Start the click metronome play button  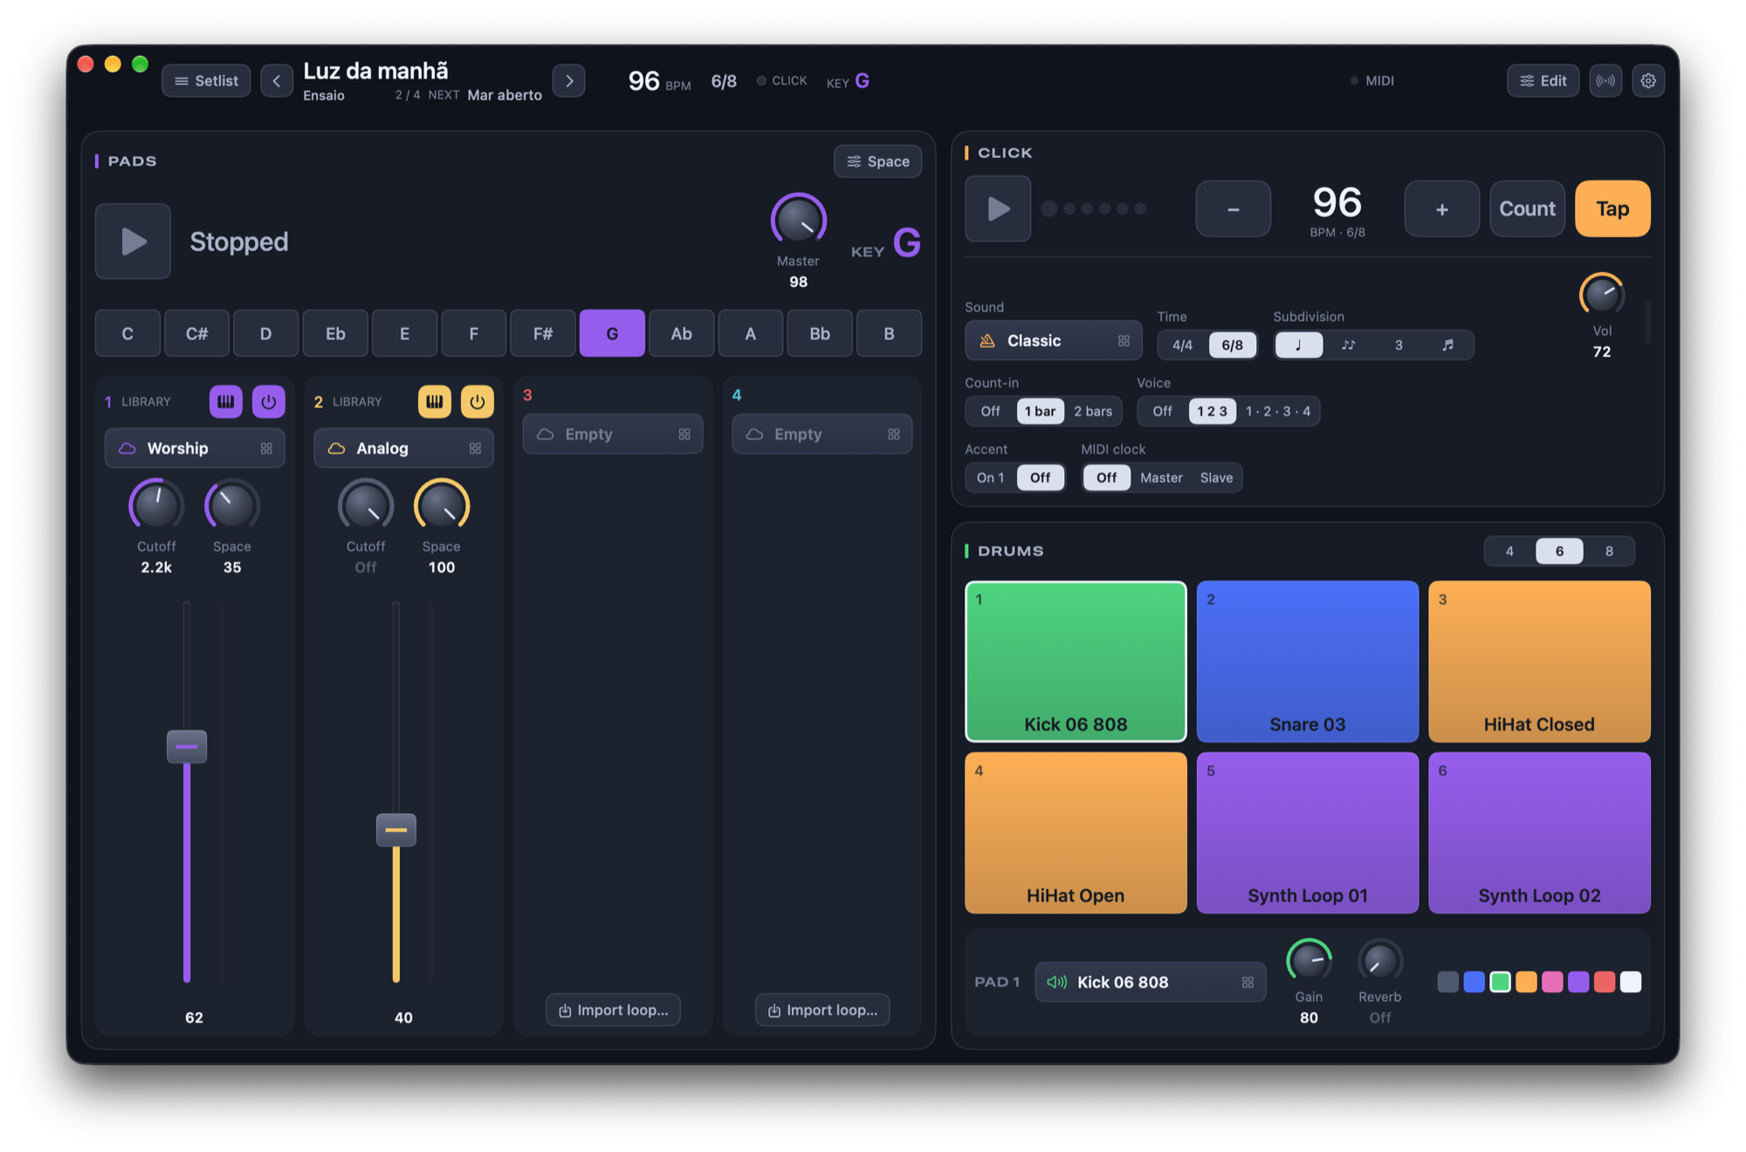tap(998, 209)
